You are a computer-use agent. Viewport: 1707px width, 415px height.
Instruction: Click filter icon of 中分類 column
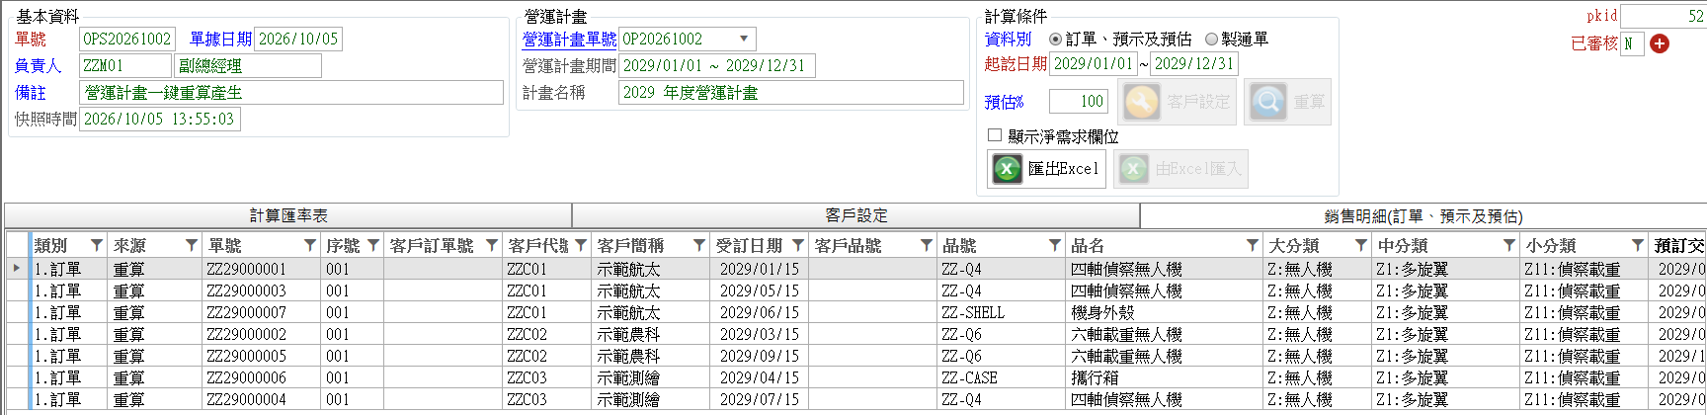point(1509,245)
